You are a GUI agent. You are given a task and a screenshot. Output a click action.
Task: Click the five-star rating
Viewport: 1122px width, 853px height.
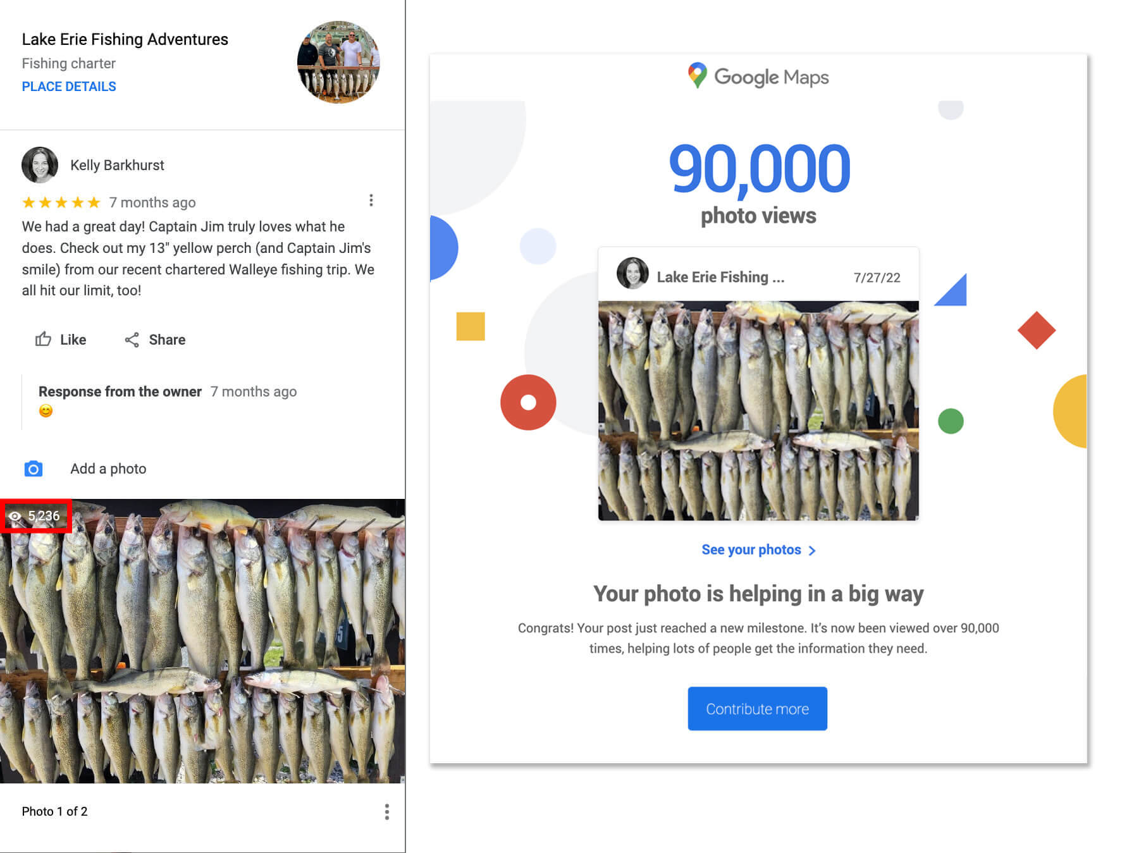(x=61, y=202)
